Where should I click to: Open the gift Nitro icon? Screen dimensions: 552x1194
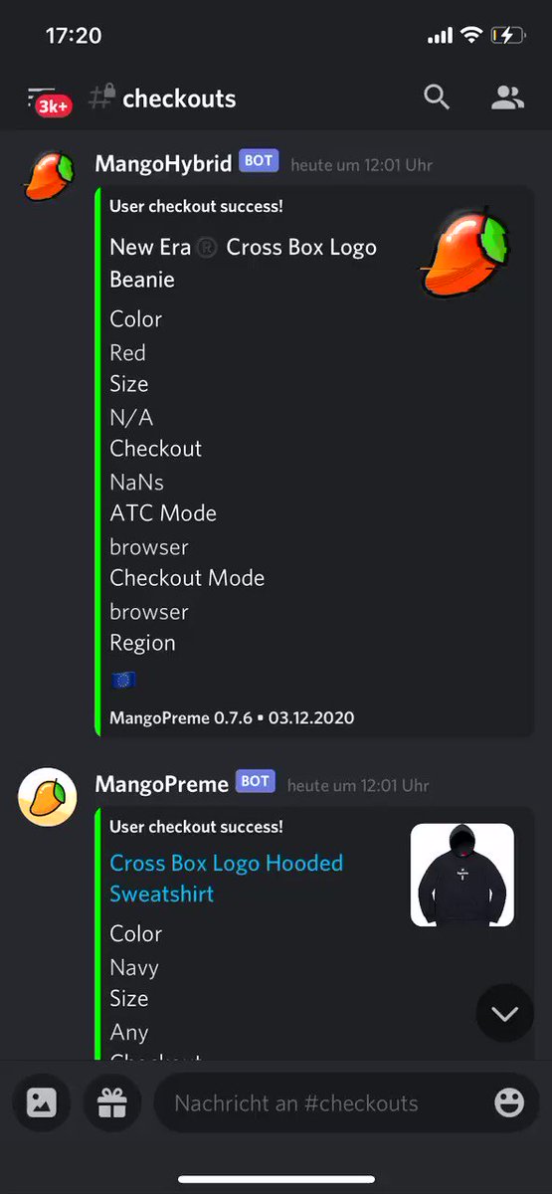click(x=112, y=1102)
